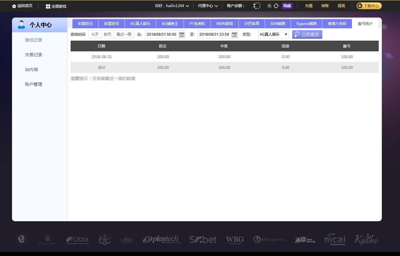The image size is (400, 256).
Task: Click the balance refresh icon next to 元
Action: pos(276,6)
